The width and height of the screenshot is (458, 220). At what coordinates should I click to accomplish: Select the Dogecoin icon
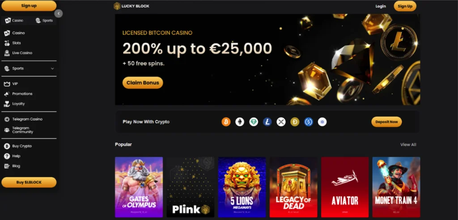[x=295, y=122]
